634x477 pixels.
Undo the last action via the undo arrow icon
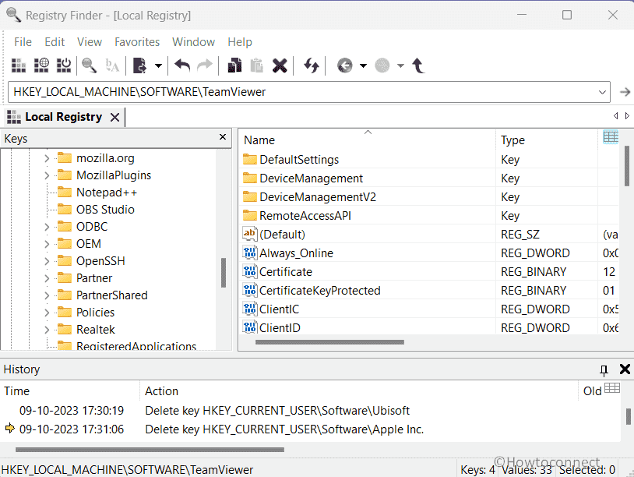point(181,65)
